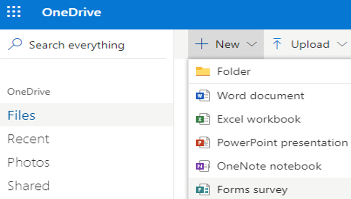Click the plus icon beside New
Image resolution: width=351 pixels, height=199 pixels.
point(202,44)
